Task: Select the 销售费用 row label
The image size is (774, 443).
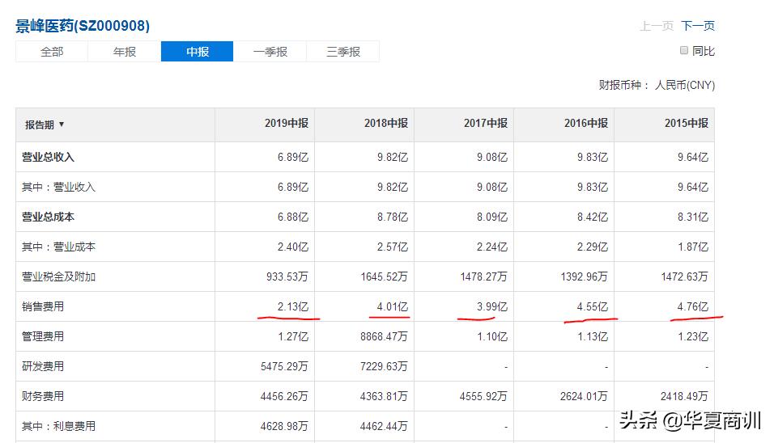Action: (x=42, y=306)
